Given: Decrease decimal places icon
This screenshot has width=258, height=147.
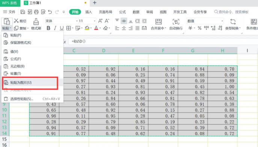Looking at the screenshot, I should pos(220,28).
